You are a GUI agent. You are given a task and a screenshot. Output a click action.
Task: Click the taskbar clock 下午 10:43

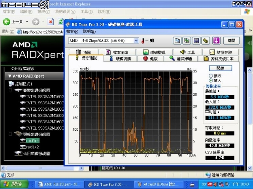[240, 184]
